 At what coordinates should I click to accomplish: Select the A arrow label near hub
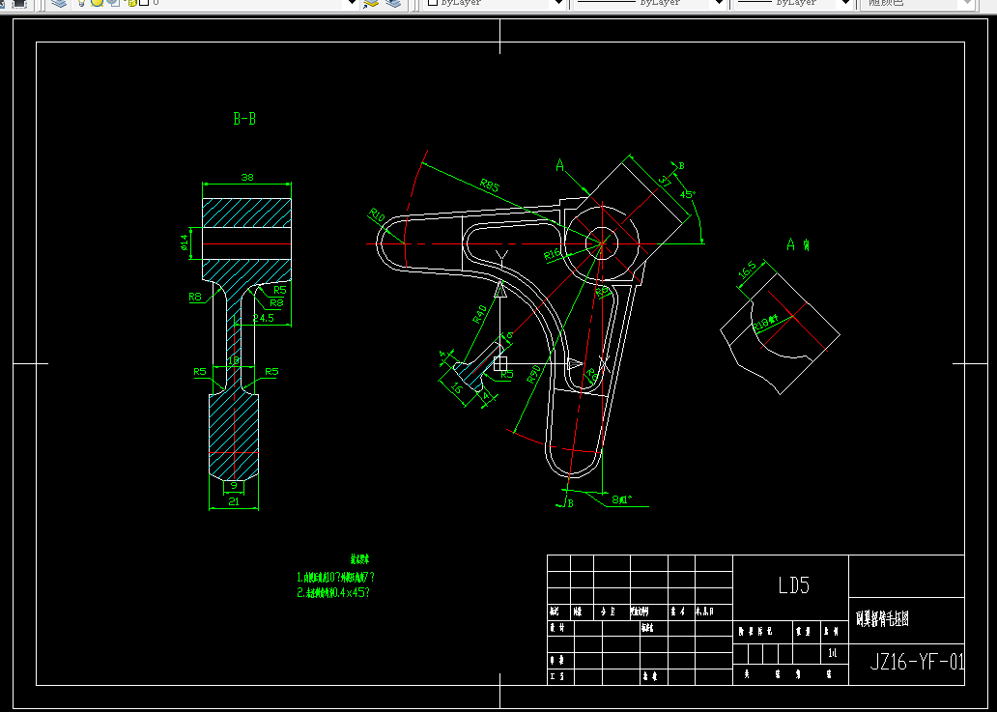tap(560, 165)
